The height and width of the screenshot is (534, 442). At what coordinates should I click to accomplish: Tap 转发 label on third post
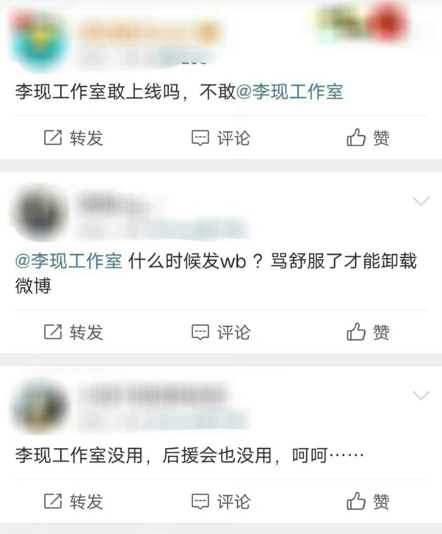click(86, 501)
